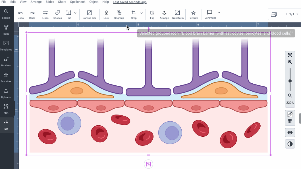The height and width of the screenshot is (169, 301).
Task: Toggle the eye preview visibility button
Action: click(x=290, y=132)
